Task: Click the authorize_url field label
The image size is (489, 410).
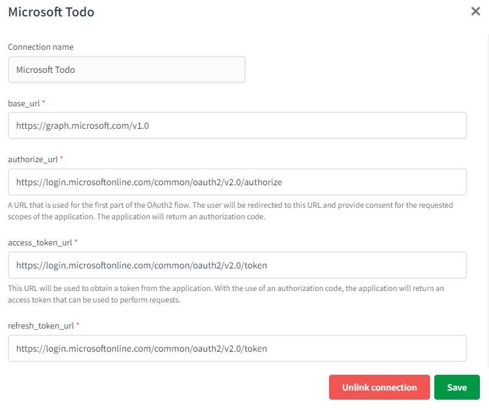Action: click(x=33, y=159)
